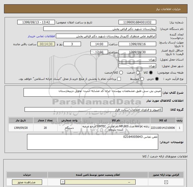Click the اعلام وضعیت مجوز column header
The width and height of the screenshot is (193, 187).
(x=98, y=175)
